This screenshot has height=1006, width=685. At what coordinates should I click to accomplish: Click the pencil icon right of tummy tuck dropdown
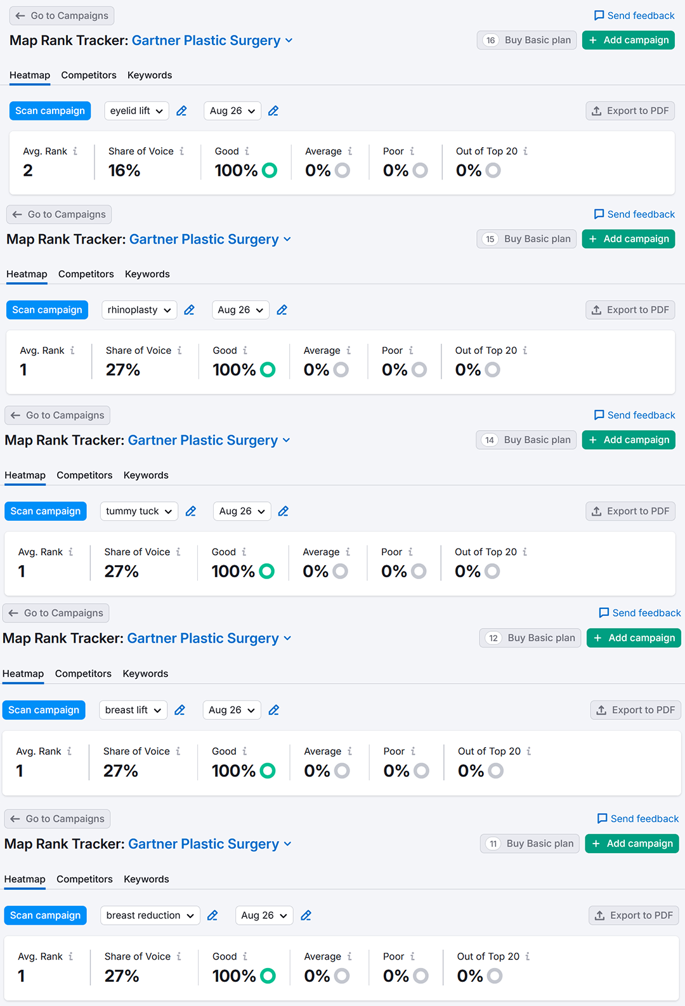pyautogui.click(x=190, y=511)
